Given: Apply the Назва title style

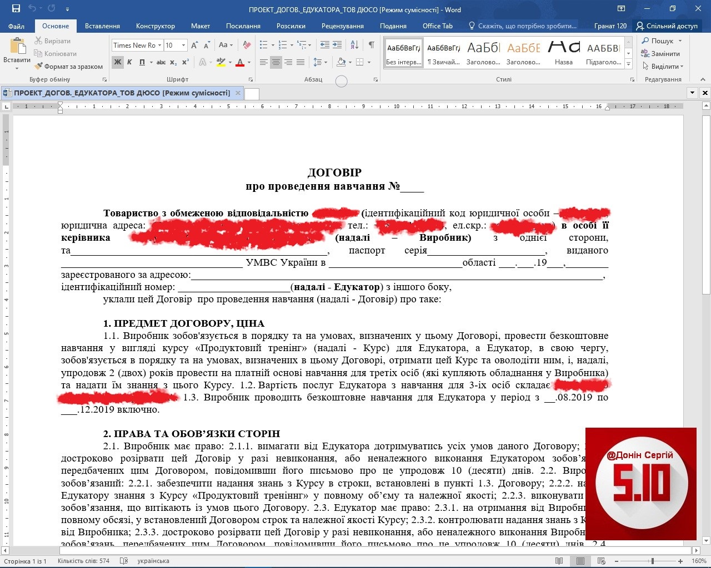Looking at the screenshot, I should click(x=564, y=53).
